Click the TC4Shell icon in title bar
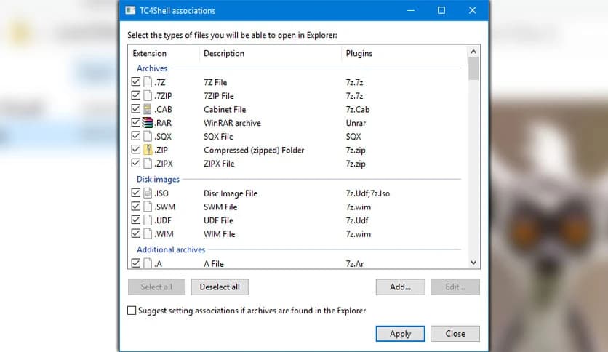The height and width of the screenshot is (352, 608). (130, 11)
